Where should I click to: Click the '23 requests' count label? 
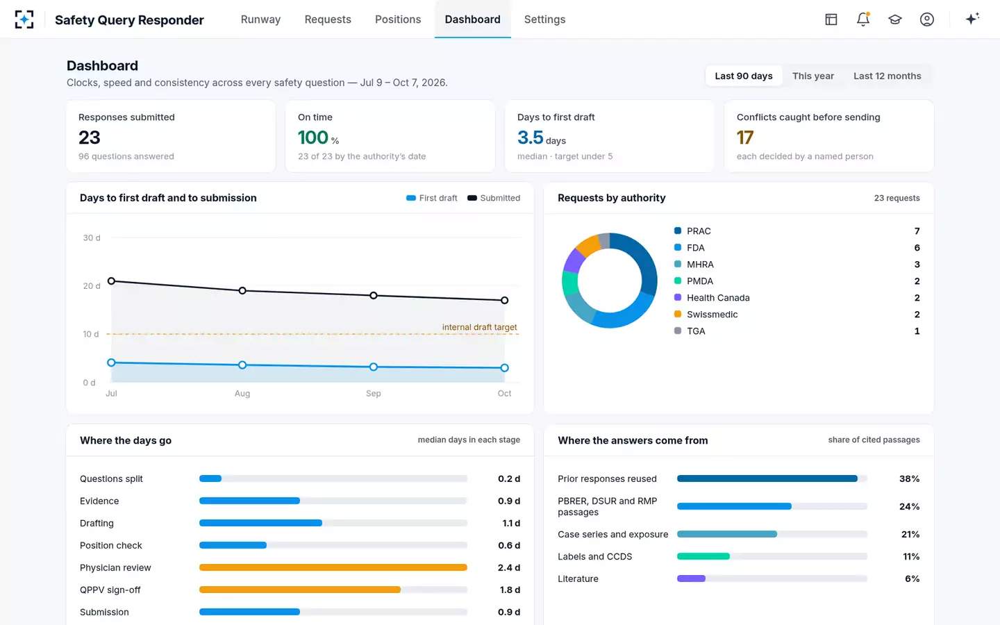(x=897, y=198)
